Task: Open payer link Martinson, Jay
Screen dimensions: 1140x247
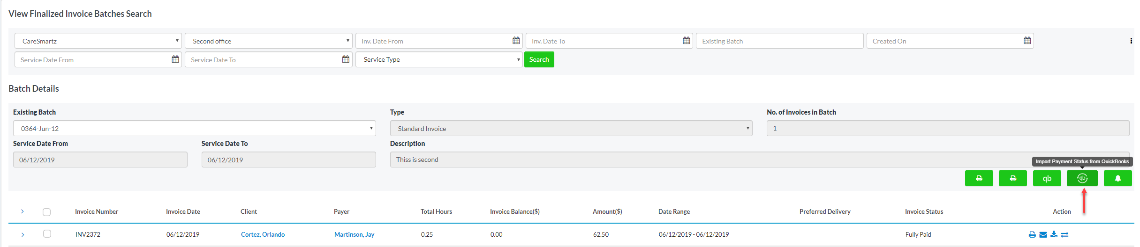Action: [354, 234]
